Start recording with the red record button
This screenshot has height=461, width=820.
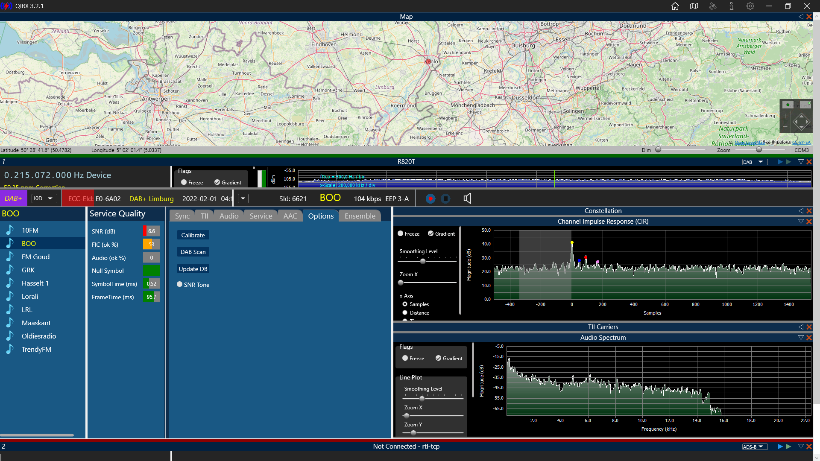[430, 198]
